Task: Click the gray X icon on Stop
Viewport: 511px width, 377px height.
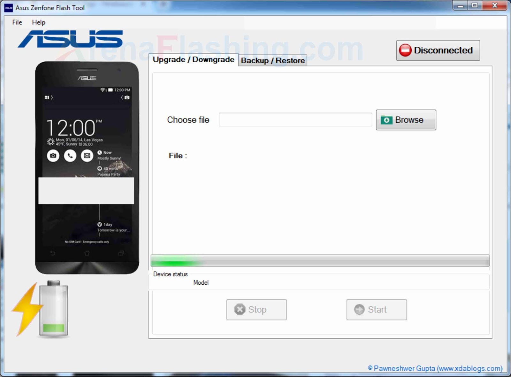Action: pos(240,309)
